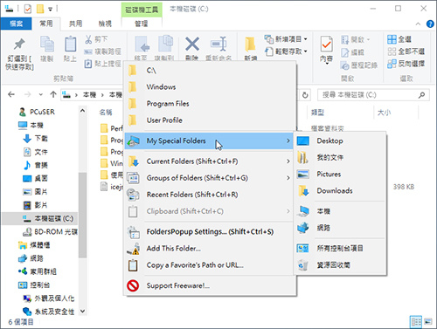Select 家用群組 in navigation pane
Viewport: 437px width, 329px height.
(x=38, y=271)
